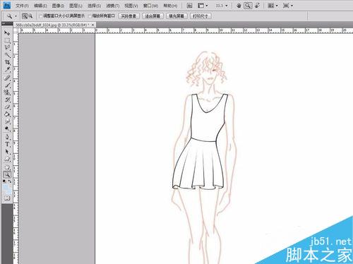Enable 缩放所有窗口 checkbox

(x=90, y=16)
